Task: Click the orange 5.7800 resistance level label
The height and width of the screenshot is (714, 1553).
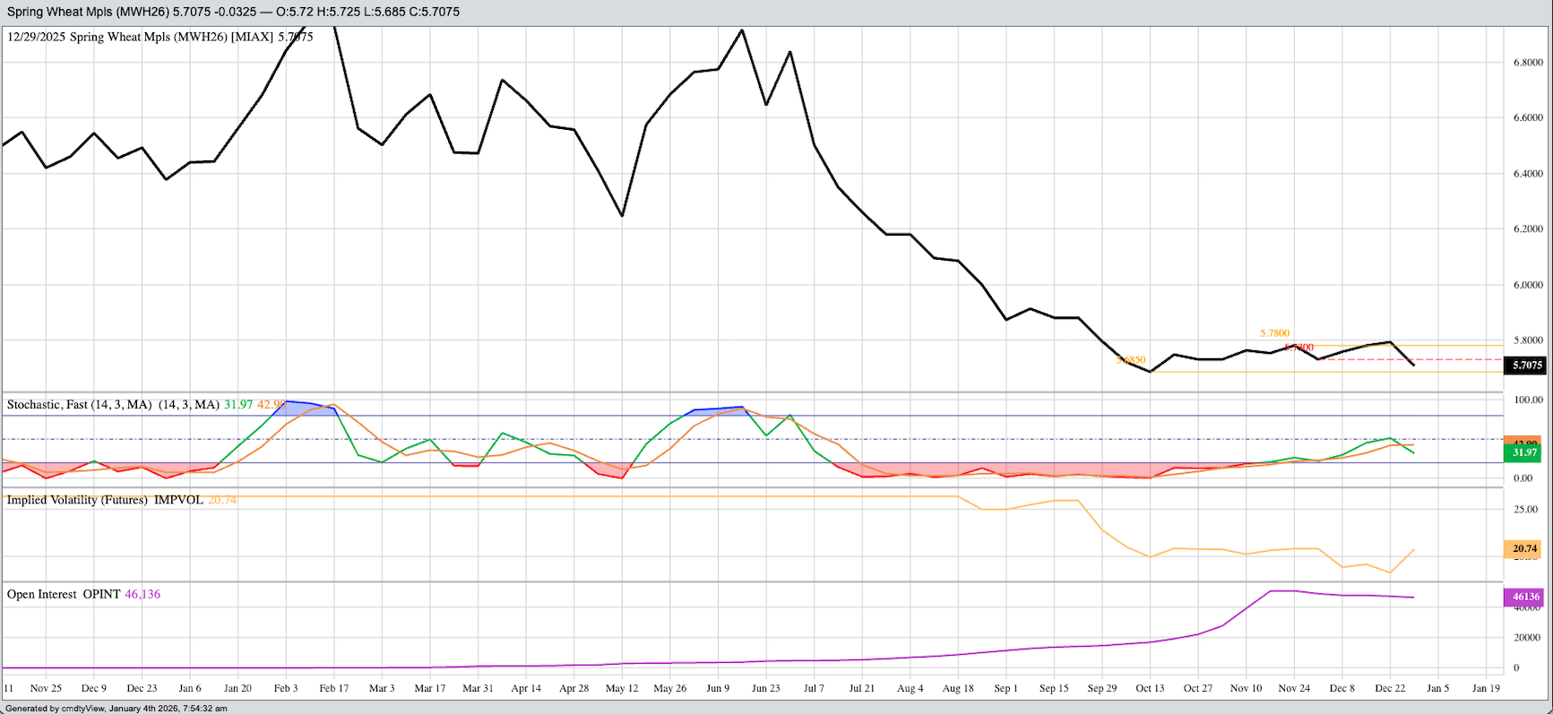Action: click(1274, 333)
